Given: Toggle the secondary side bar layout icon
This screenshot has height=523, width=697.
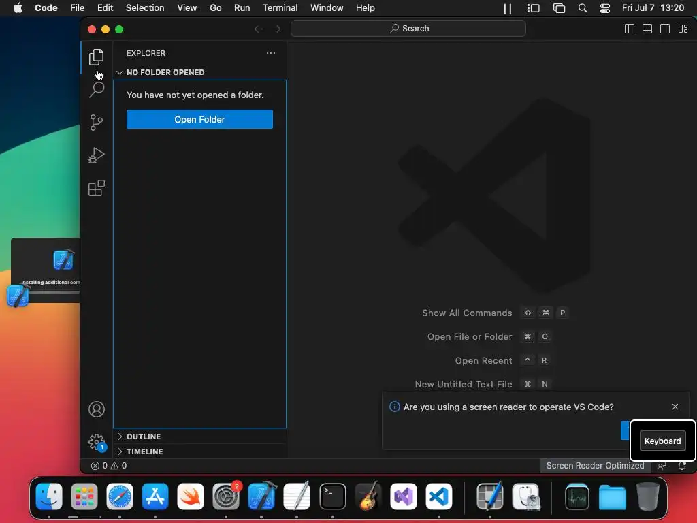Looking at the screenshot, I should [x=665, y=29].
